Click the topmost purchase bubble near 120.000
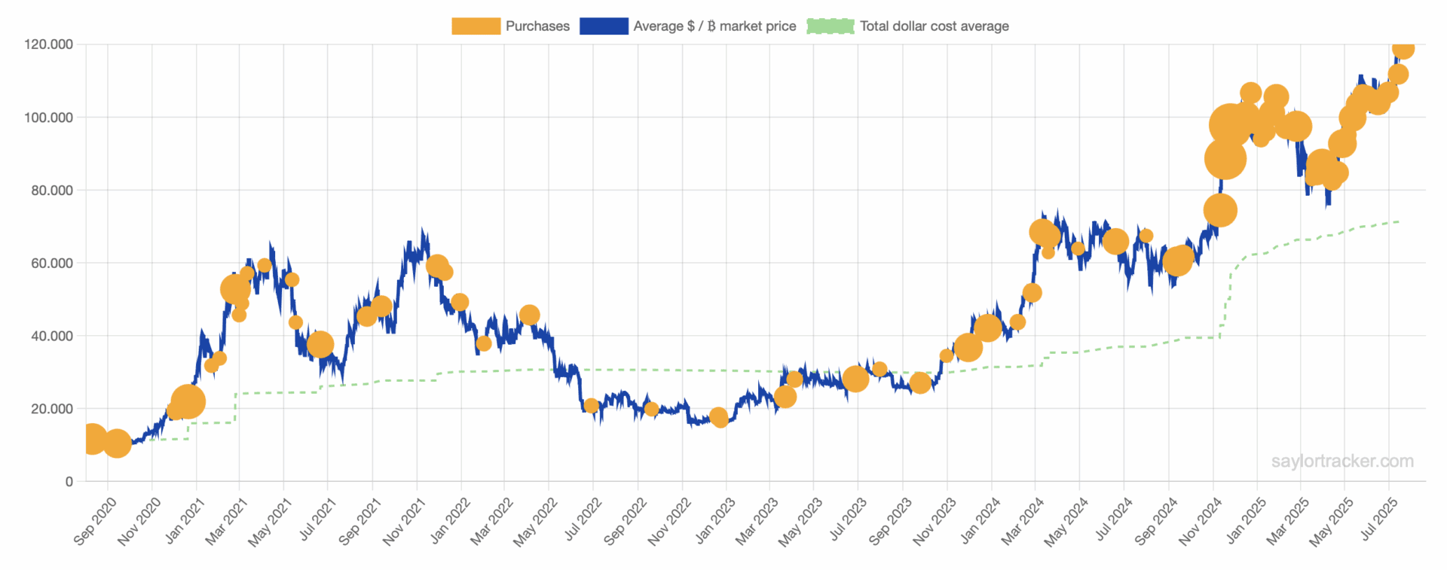Screen dimensions: 1447x570 click(1403, 48)
